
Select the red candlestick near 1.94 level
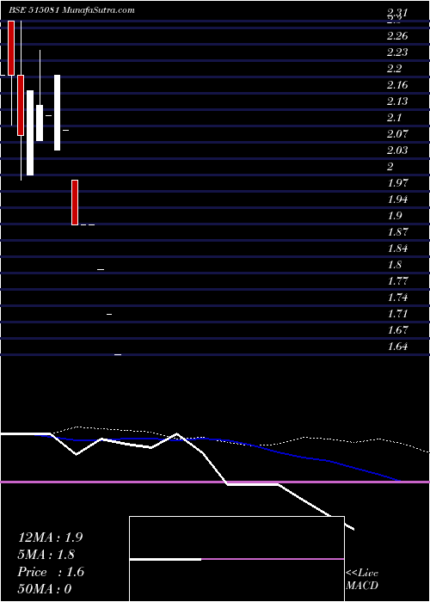(75, 202)
